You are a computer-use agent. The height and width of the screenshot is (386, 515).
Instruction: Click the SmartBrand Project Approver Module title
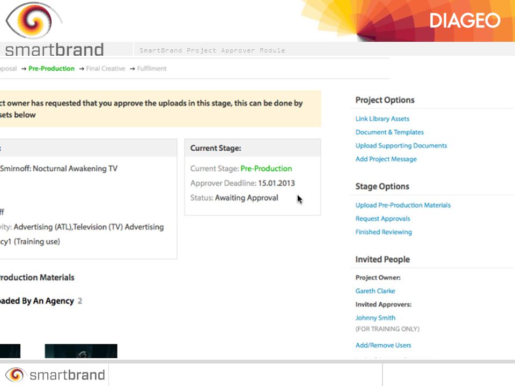[212, 50]
